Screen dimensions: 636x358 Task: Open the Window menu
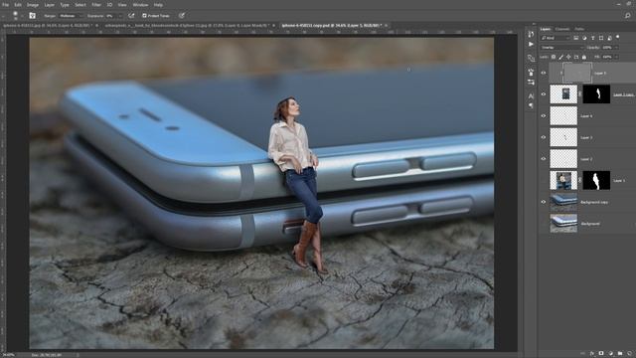(x=140, y=5)
